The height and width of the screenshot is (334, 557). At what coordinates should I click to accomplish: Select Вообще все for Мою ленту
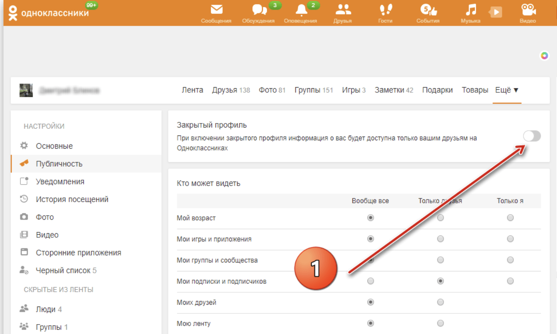point(370,323)
